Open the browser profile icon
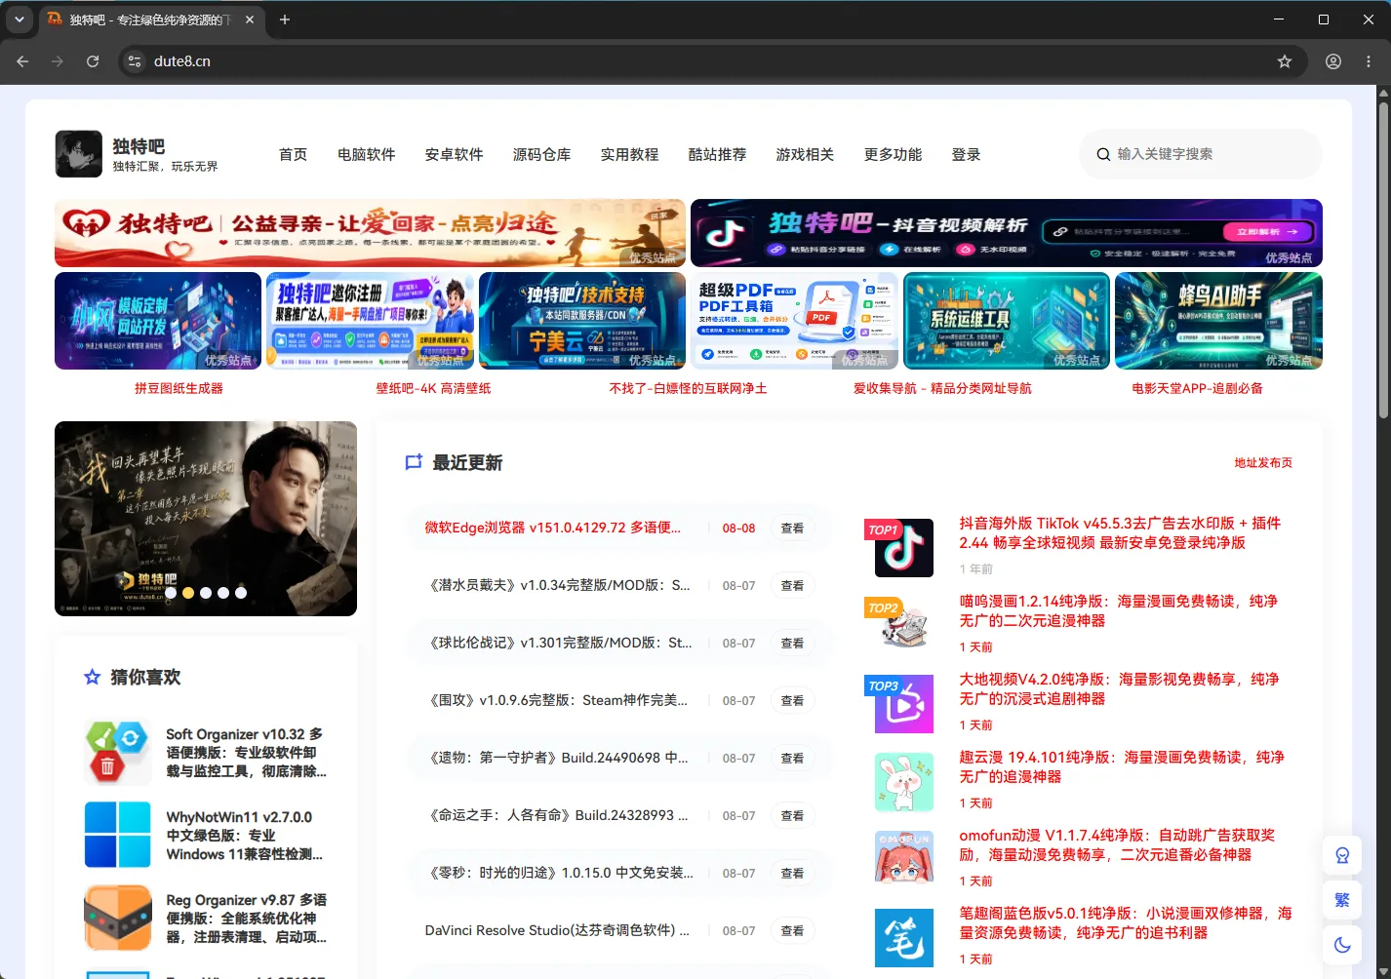1391x979 pixels. pos(1333,61)
